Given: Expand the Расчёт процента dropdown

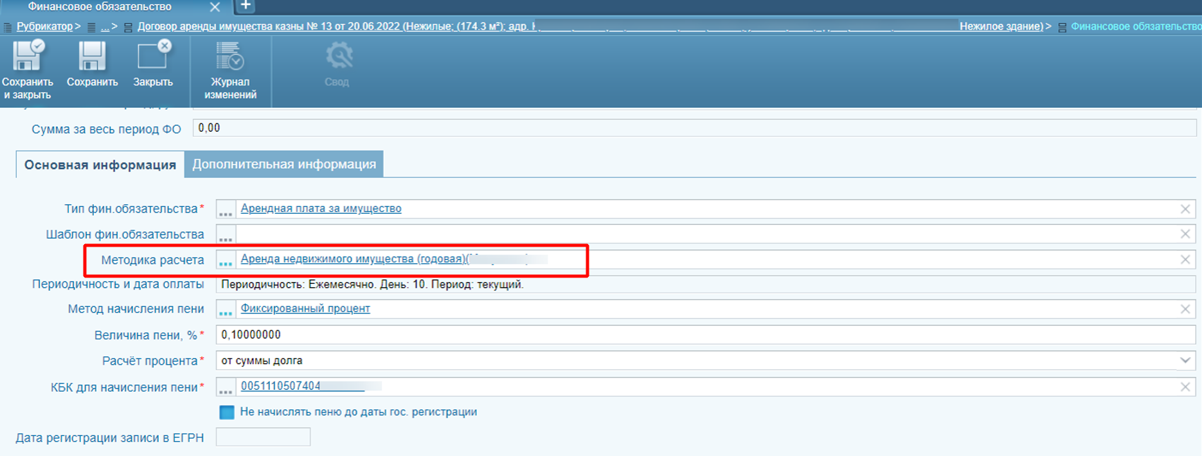Looking at the screenshot, I should [x=1185, y=360].
